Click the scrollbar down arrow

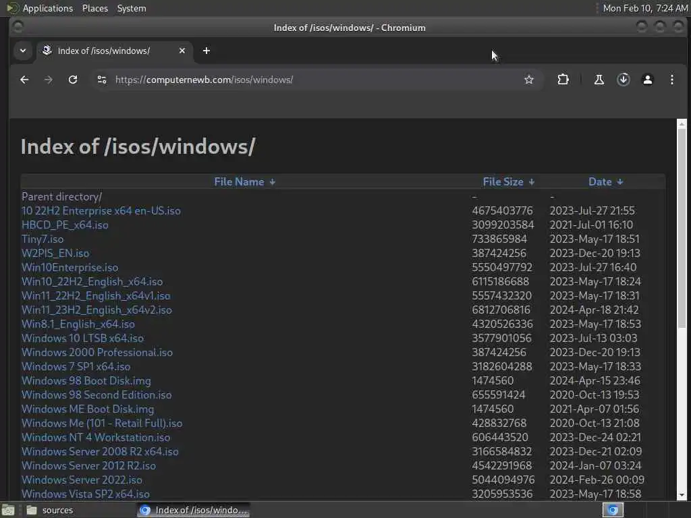pyautogui.click(x=682, y=494)
